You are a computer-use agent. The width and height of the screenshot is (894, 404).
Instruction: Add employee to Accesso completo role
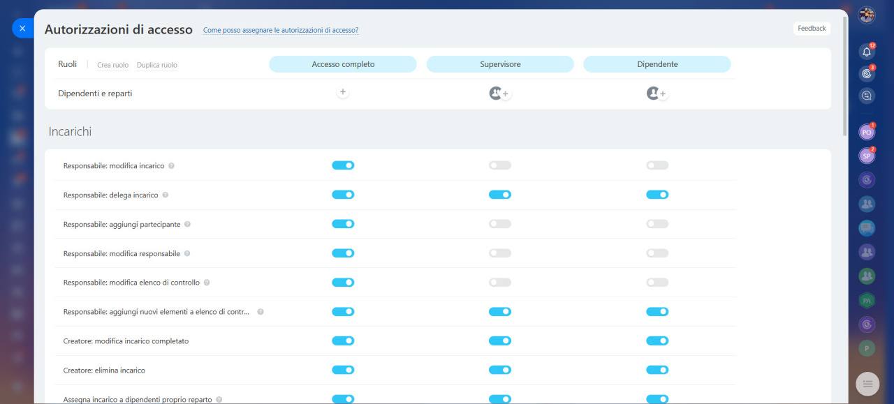coord(342,92)
